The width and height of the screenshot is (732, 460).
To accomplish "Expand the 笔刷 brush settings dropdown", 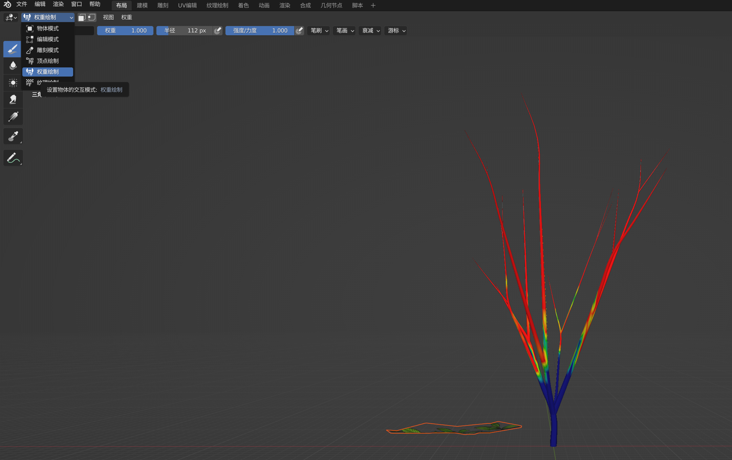I will (x=319, y=31).
